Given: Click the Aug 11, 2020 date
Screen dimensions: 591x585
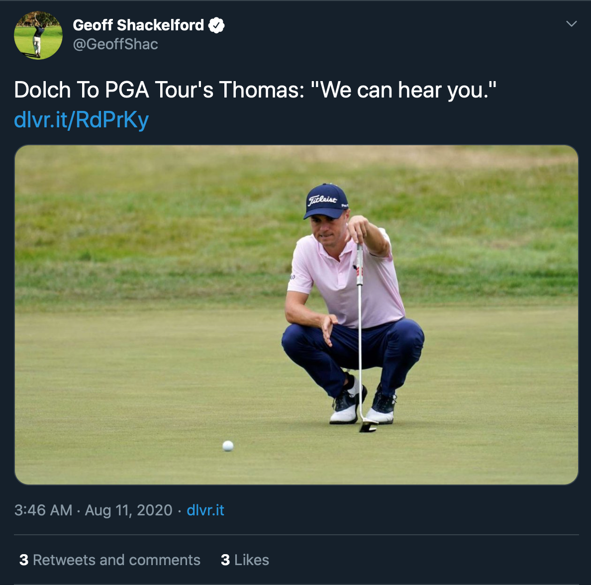Looking at the screenshot, I should (128, 510).
